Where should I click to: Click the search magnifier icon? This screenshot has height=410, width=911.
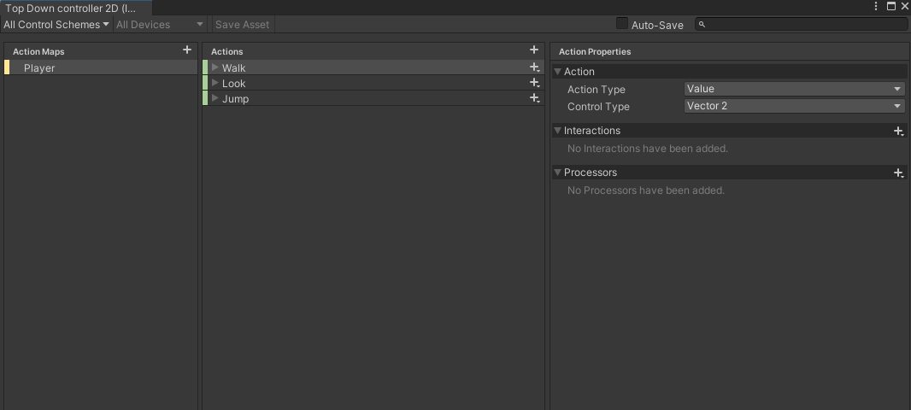702,25
